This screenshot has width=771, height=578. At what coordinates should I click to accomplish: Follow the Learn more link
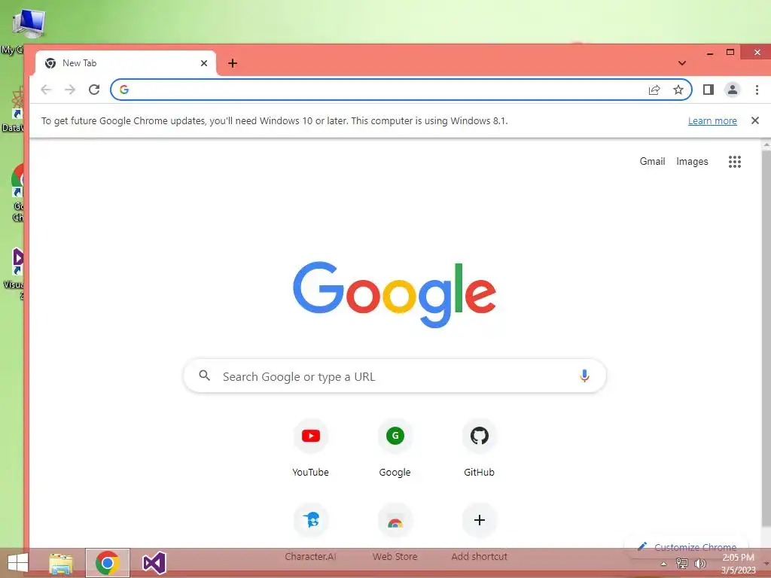click(712, 121)
